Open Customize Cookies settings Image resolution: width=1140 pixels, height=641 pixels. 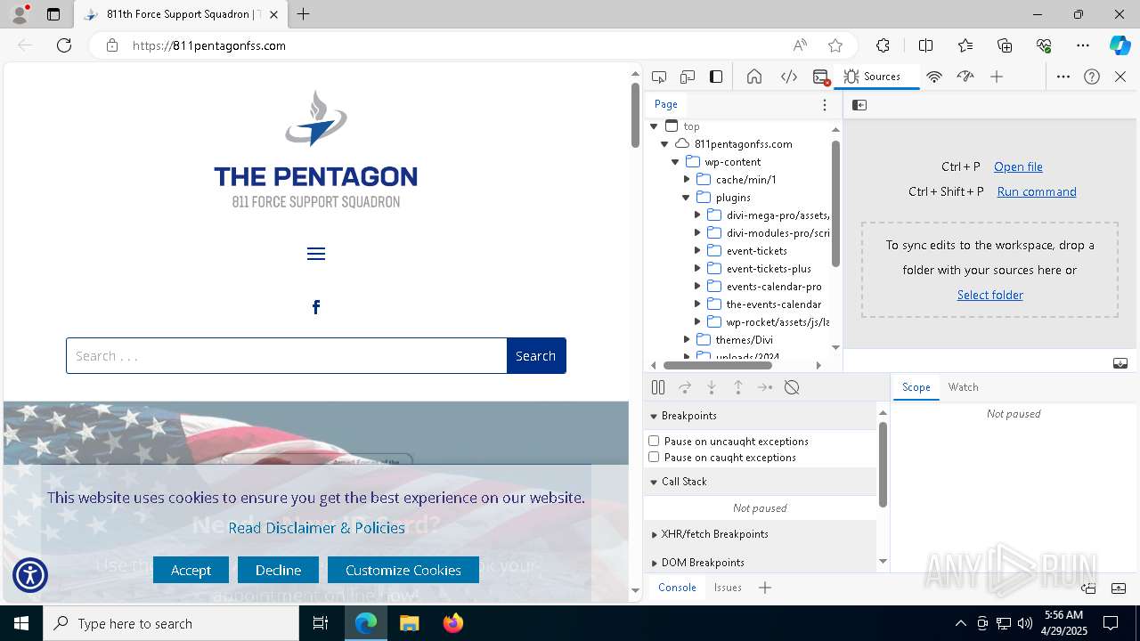point(403,570)
